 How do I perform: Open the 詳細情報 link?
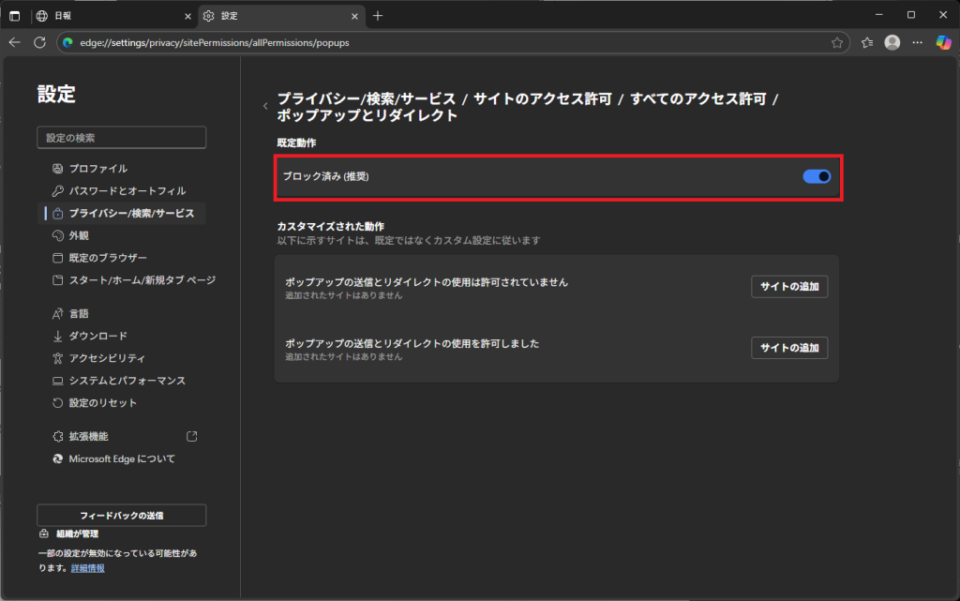(90, 568)
